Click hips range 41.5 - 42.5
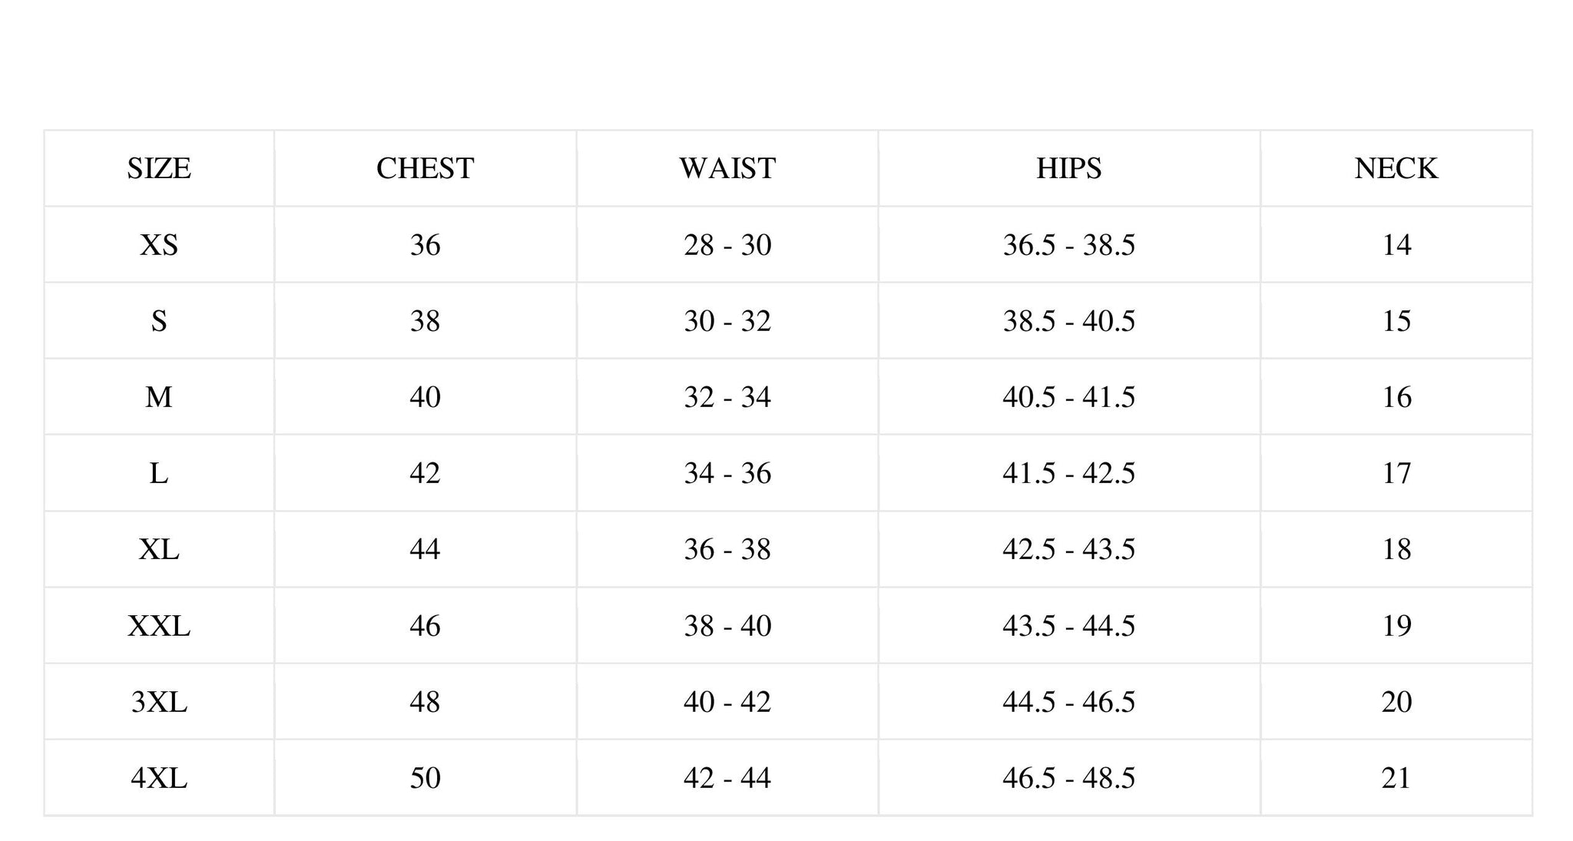The height and width of the screenshot is (841, 1573). pyautogui.click(x=1068, y=472)
